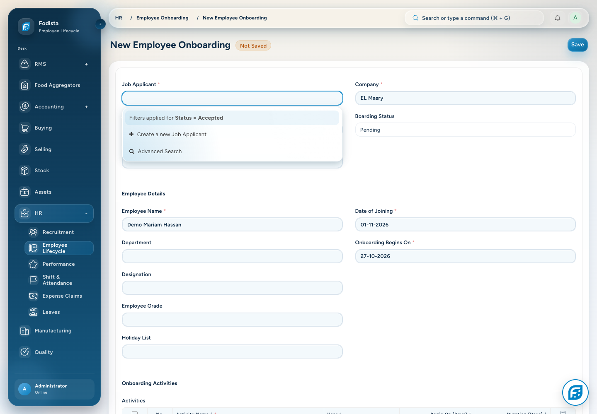The width and height of the screenshot is (597, 414).
Task: Click the search or command bar
Action: coord(474,18)
